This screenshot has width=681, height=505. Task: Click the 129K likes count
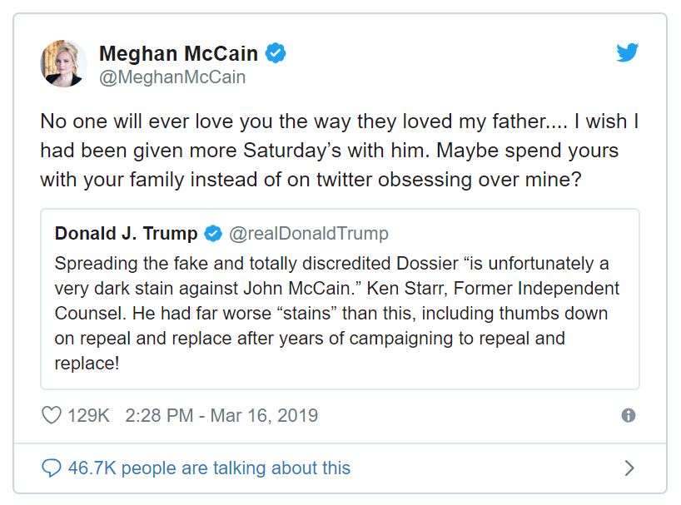[88, 415]
